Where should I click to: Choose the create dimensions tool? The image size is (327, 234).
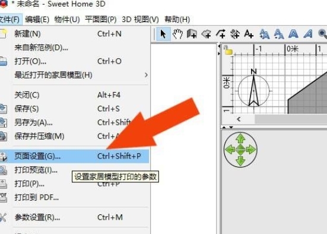coord(235,34)
